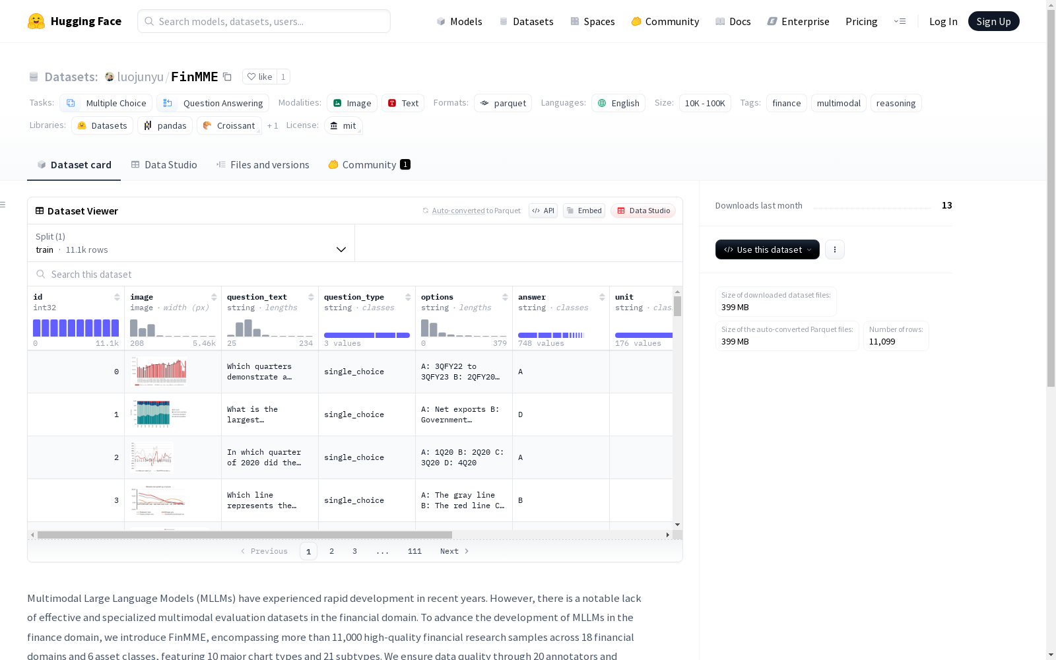This screenshot has width=1056, height=660.
Task: Open Datasets in the top navigation
Action: [526, 21]
